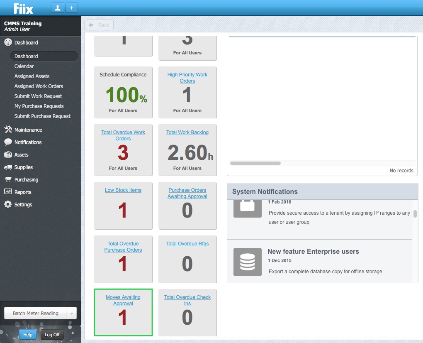Click the Notifications speech bubble icon
The height and width of the screenshot is (343, 423).
[8, 142]
